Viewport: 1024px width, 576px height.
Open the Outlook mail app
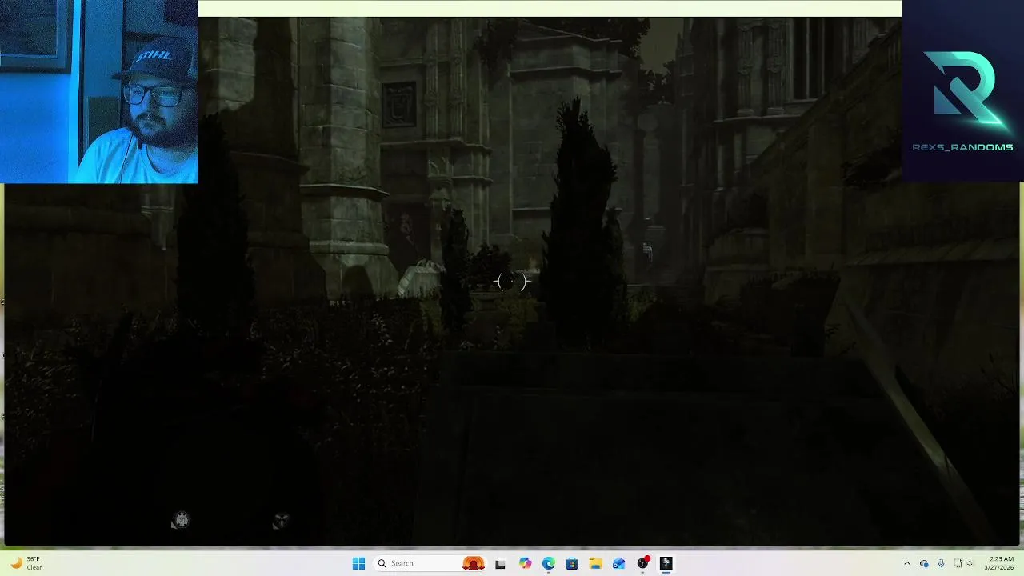[618, 563]
